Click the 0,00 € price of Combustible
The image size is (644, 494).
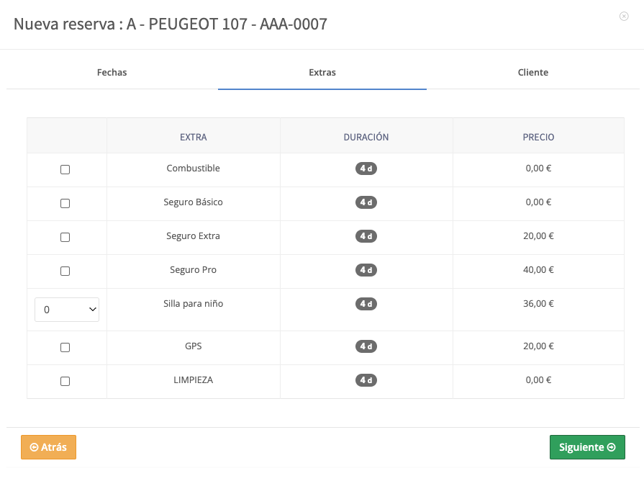[x=538, y=168]
